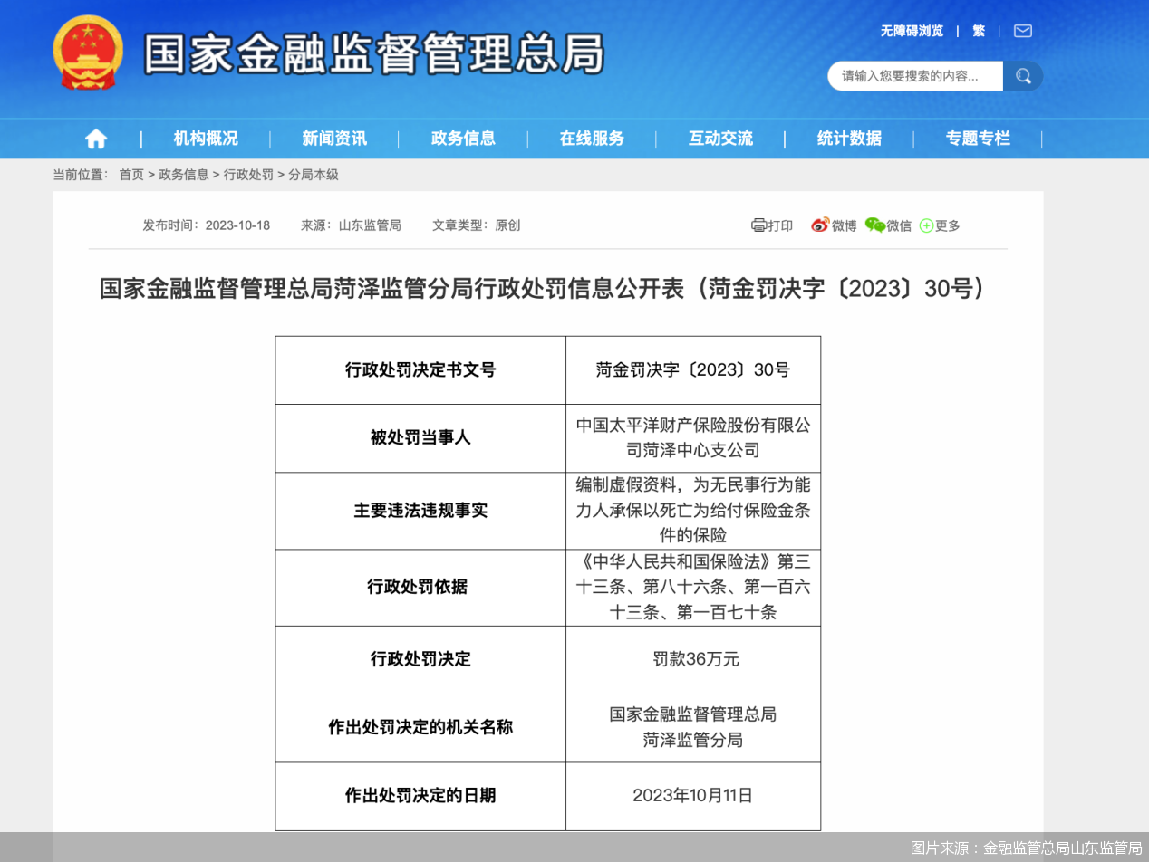Screen dimensions: 1149x862
Task: Click the 菏泽监管分局 authority cell
Action: coord(693,727)
